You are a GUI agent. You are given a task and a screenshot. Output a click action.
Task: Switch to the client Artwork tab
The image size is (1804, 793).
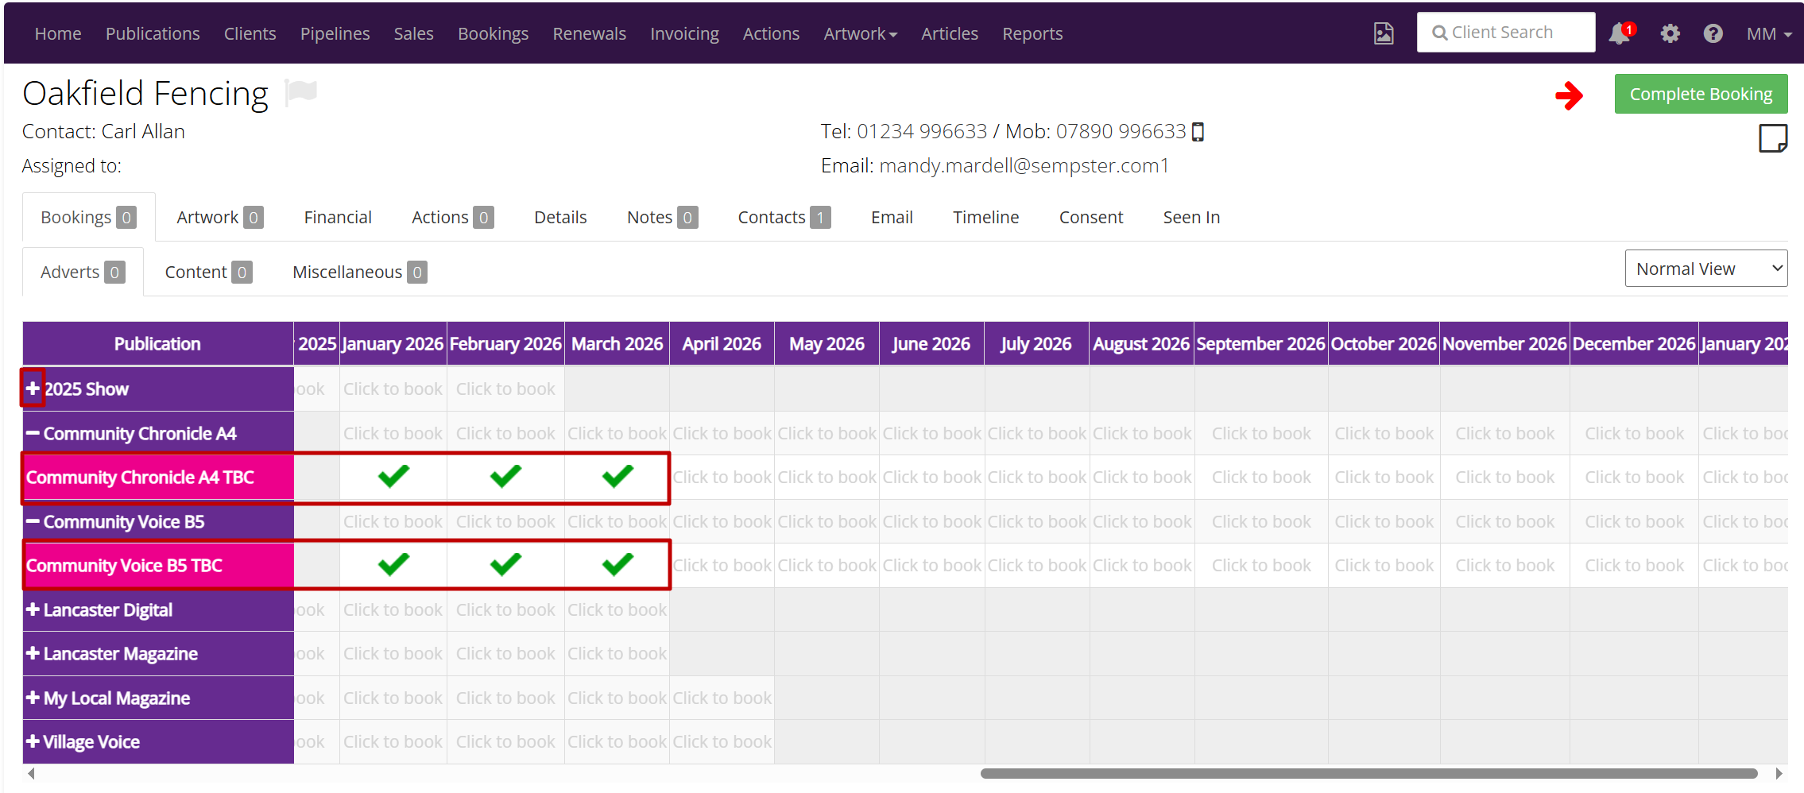pyautogui.click(x=219, y=217)
